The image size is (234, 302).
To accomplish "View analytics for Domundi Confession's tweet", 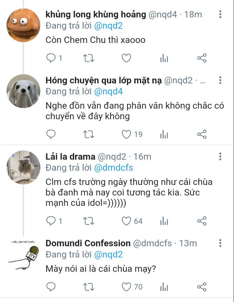I will tap(164, 287).
